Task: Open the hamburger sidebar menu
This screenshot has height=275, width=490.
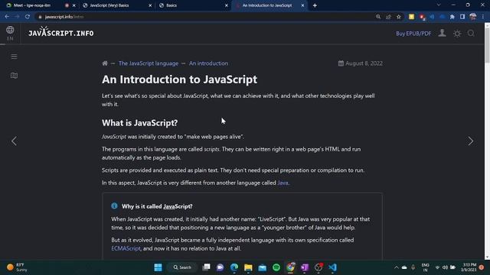Action: tap(14, 57)
